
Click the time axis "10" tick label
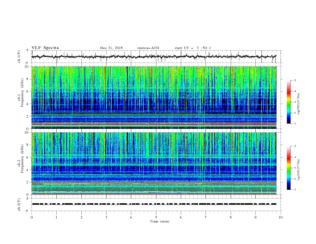click(x=280, y=217)
